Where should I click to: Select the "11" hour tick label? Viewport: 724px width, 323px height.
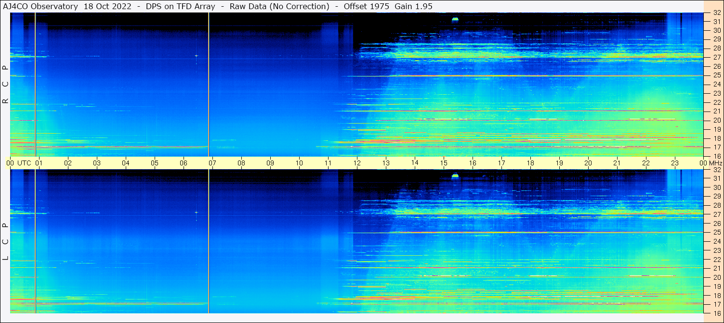click(328, 163)
